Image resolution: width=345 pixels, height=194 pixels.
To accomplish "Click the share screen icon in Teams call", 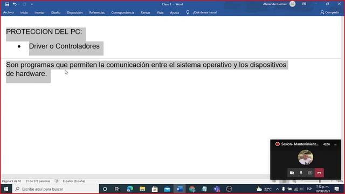I will (310, 173).
